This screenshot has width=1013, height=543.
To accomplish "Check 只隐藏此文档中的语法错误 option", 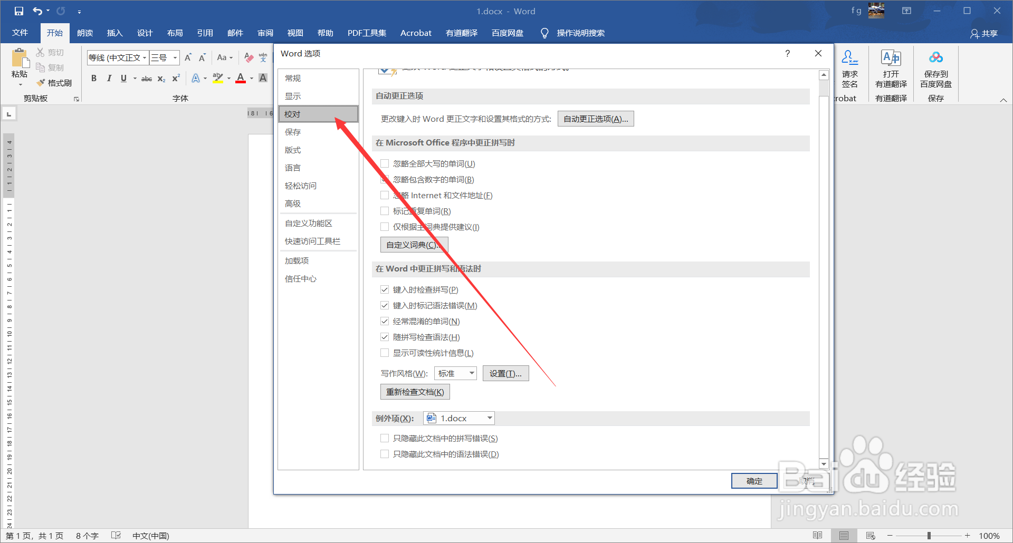I will [x=385, y=454].
